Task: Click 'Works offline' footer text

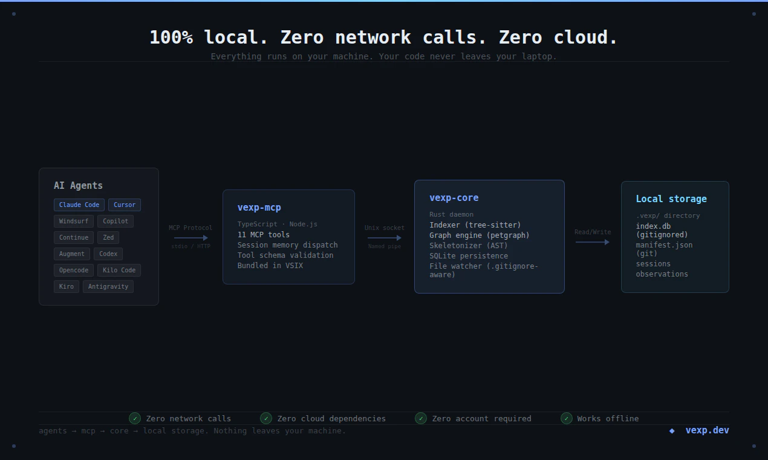Action: [x=608, y=418]
